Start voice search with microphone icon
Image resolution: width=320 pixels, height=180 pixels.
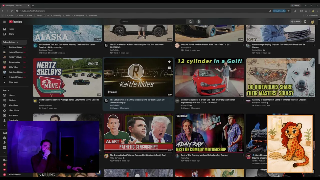(199, 21)
